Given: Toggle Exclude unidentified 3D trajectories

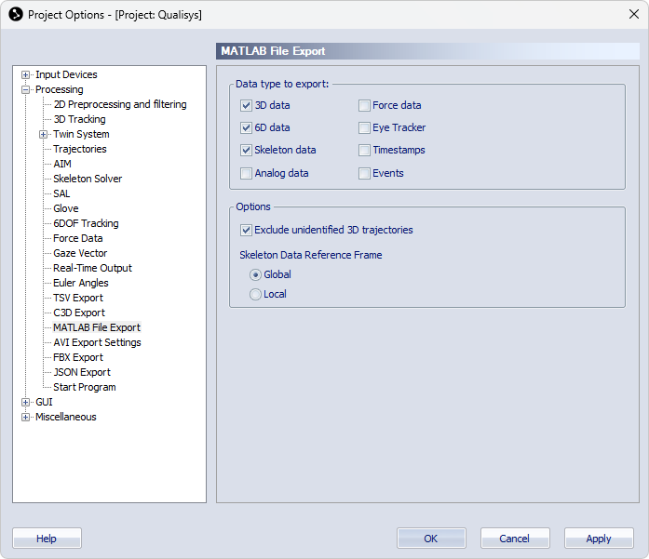Looking at the screenshot, I should 246,230.
